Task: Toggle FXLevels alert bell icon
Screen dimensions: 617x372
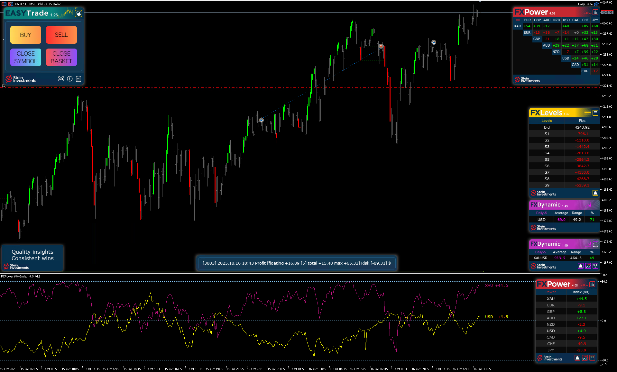Action: point(595,193)
